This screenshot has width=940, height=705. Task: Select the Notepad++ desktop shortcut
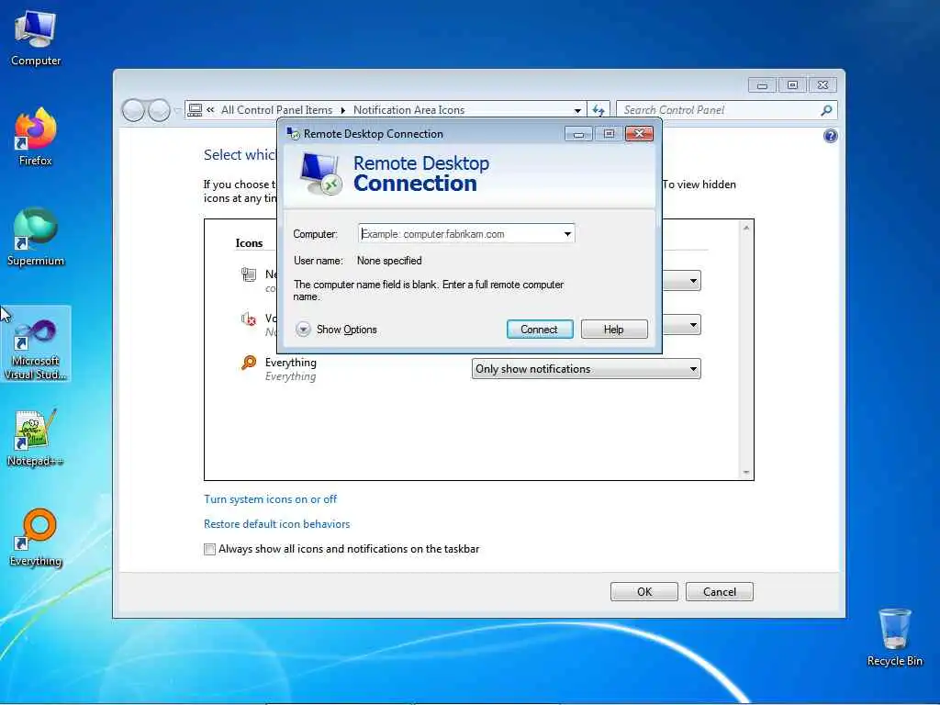click(36, 438)
